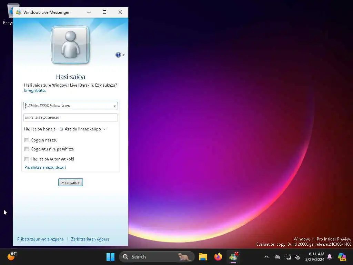Open Pribatutasun-adierazpena privacy link
Screen dimensions: 353x265
pos(40,239)
